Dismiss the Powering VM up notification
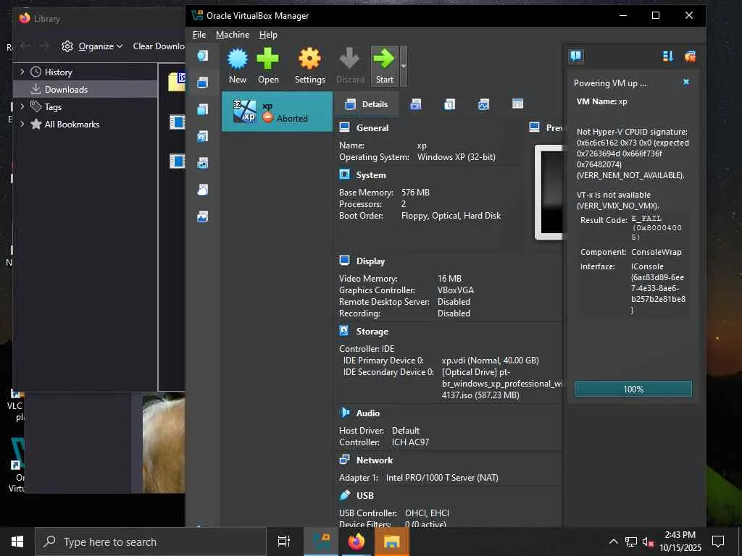Image resolution: width=742 pixels, height=556 pixels. pyautogui.click(x=686, y=83)
